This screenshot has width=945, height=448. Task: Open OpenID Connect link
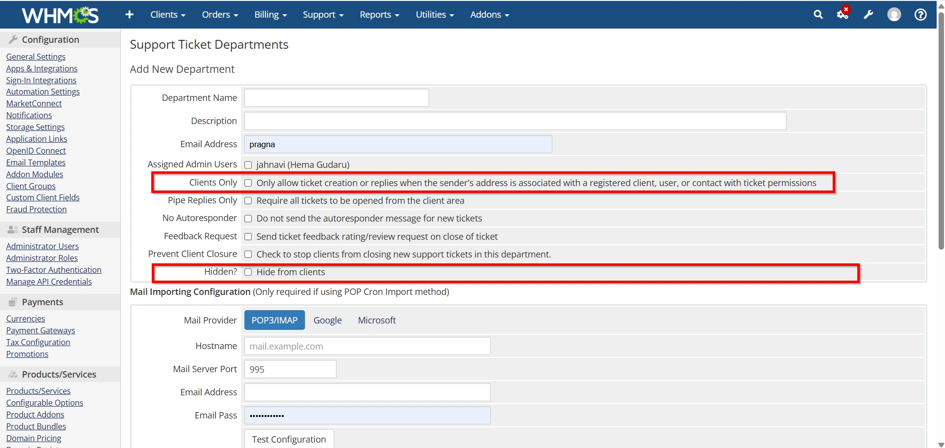(36, 151)
